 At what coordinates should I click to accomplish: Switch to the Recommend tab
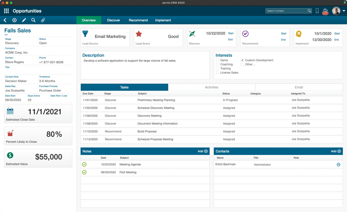(138, 20)
